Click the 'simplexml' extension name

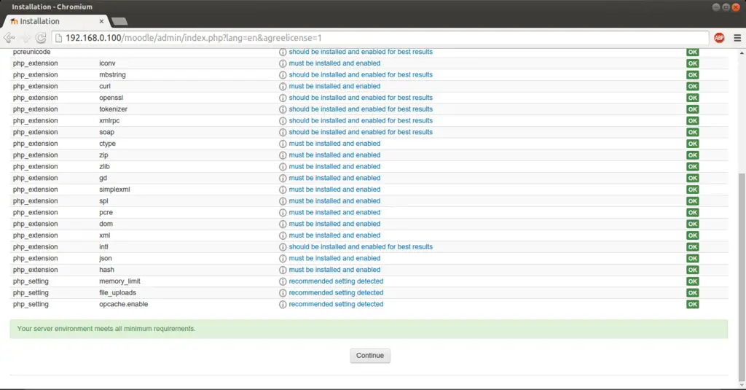pyautogui.click(x=114, y=190)
